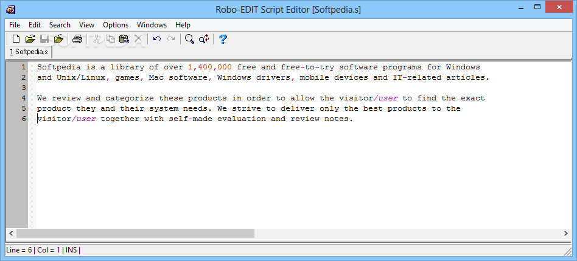The height and width of the screenshot is (261, 577).
Task: Maximize the Robo-EDIT window
Action: (x=537, y=7)
